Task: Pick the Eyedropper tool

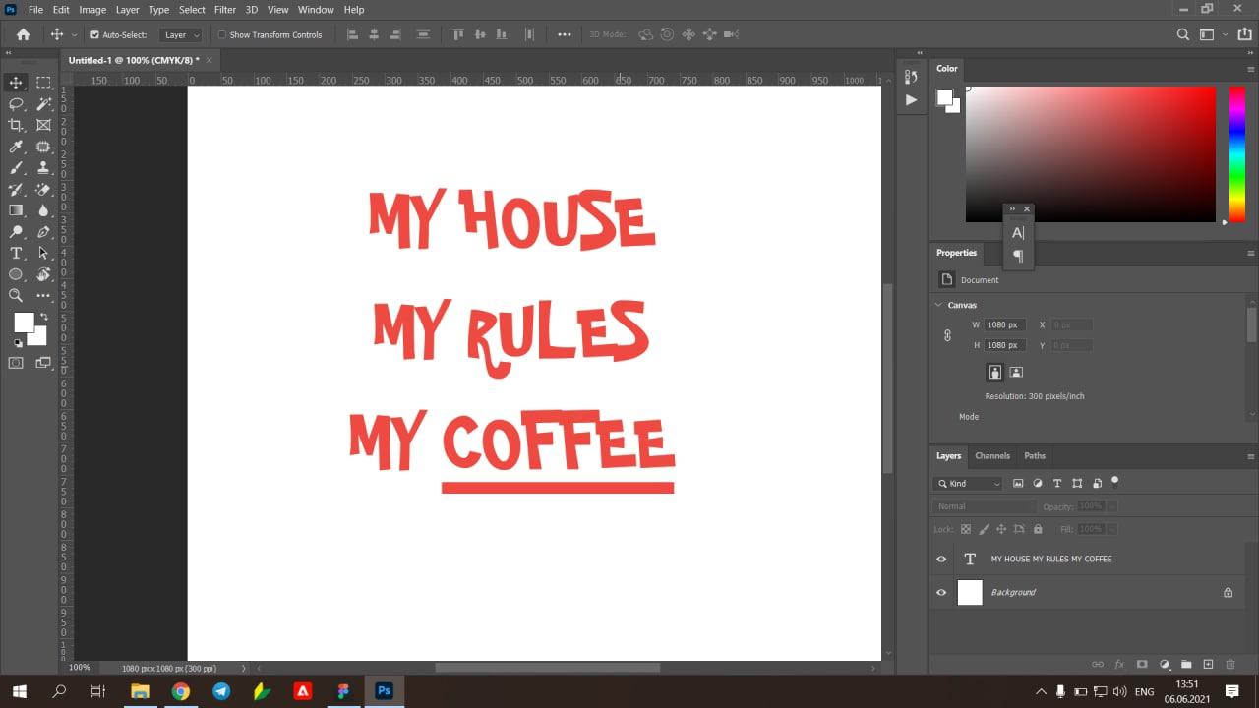Action: 16,147
